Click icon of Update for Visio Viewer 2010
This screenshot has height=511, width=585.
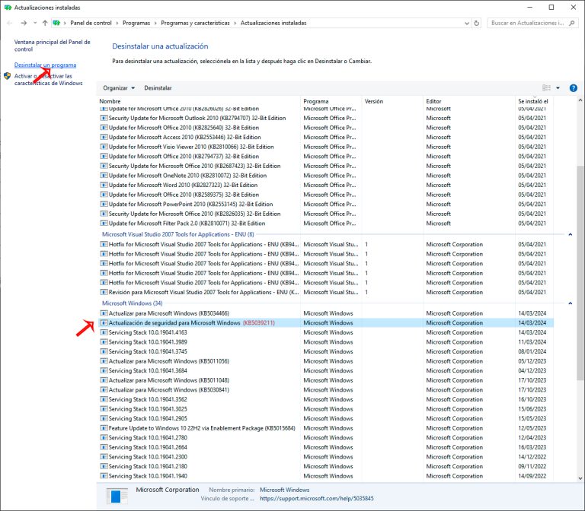click(104, 147)
